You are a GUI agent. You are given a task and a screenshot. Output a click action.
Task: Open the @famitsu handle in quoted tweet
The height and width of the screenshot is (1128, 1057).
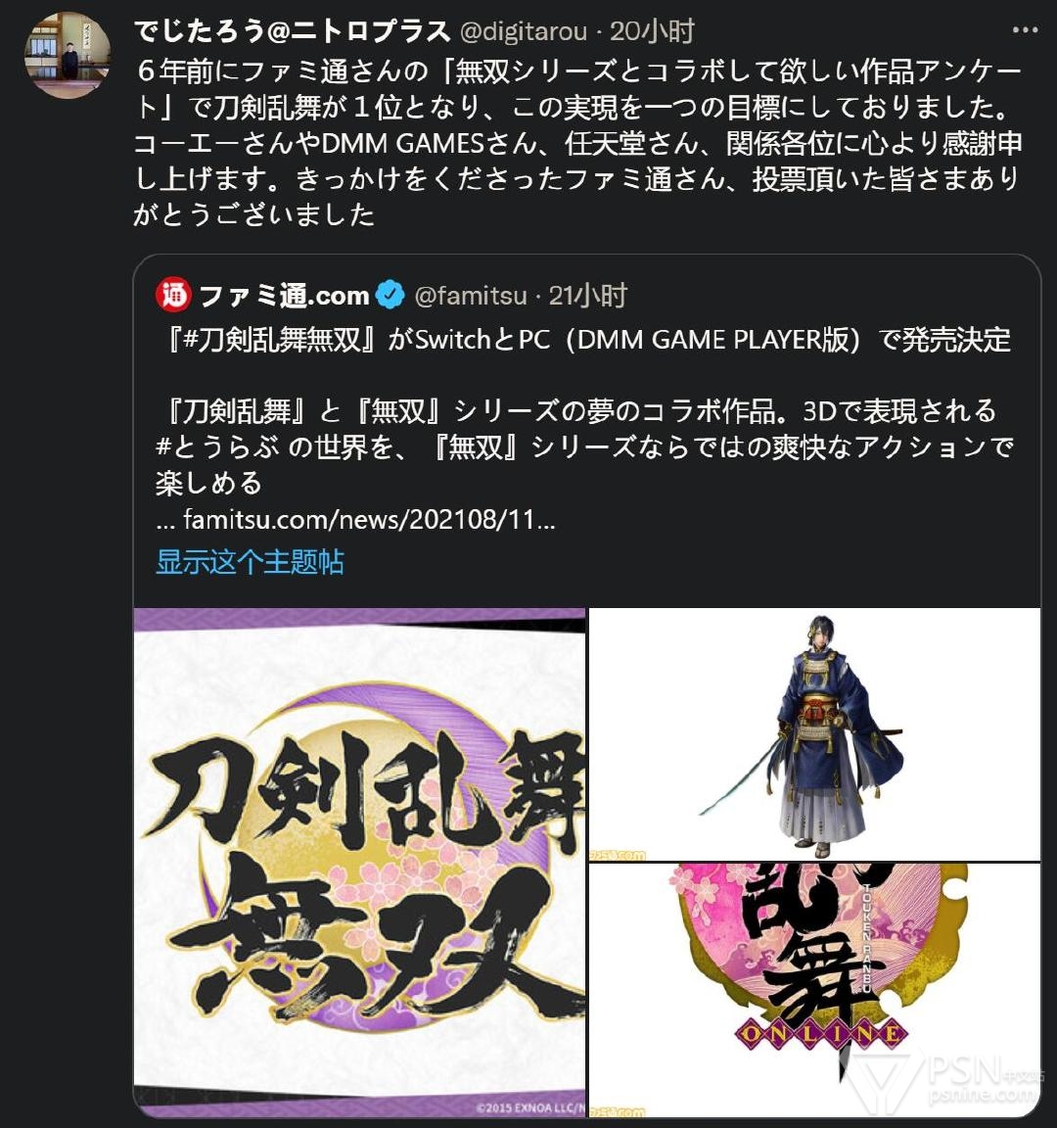(x=471, y=296)
